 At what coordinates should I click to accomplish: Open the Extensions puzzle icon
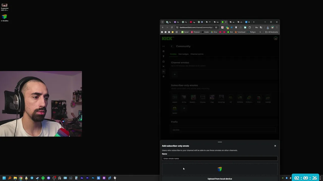coord(250,27)
